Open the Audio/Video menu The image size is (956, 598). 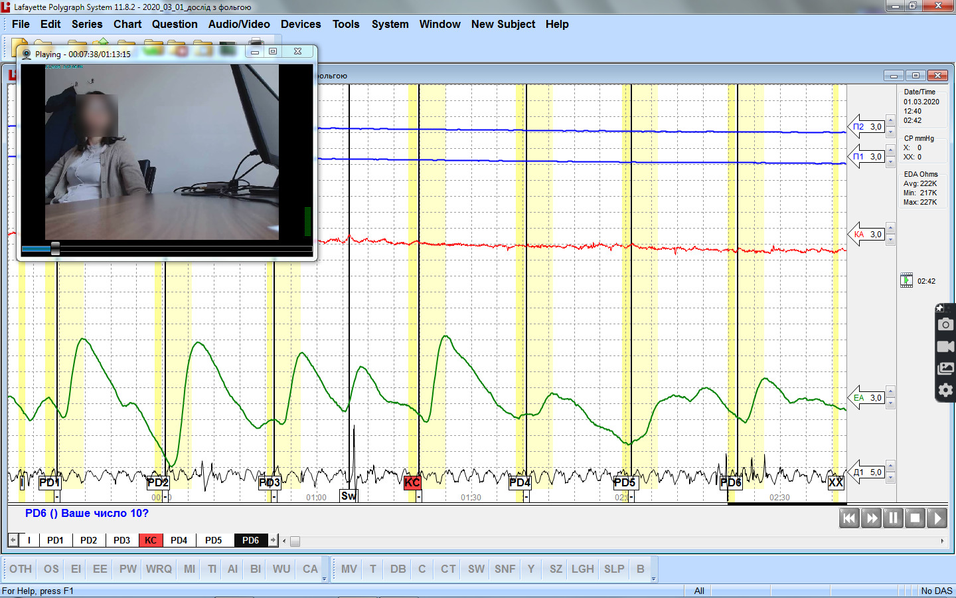click(239, 24)
